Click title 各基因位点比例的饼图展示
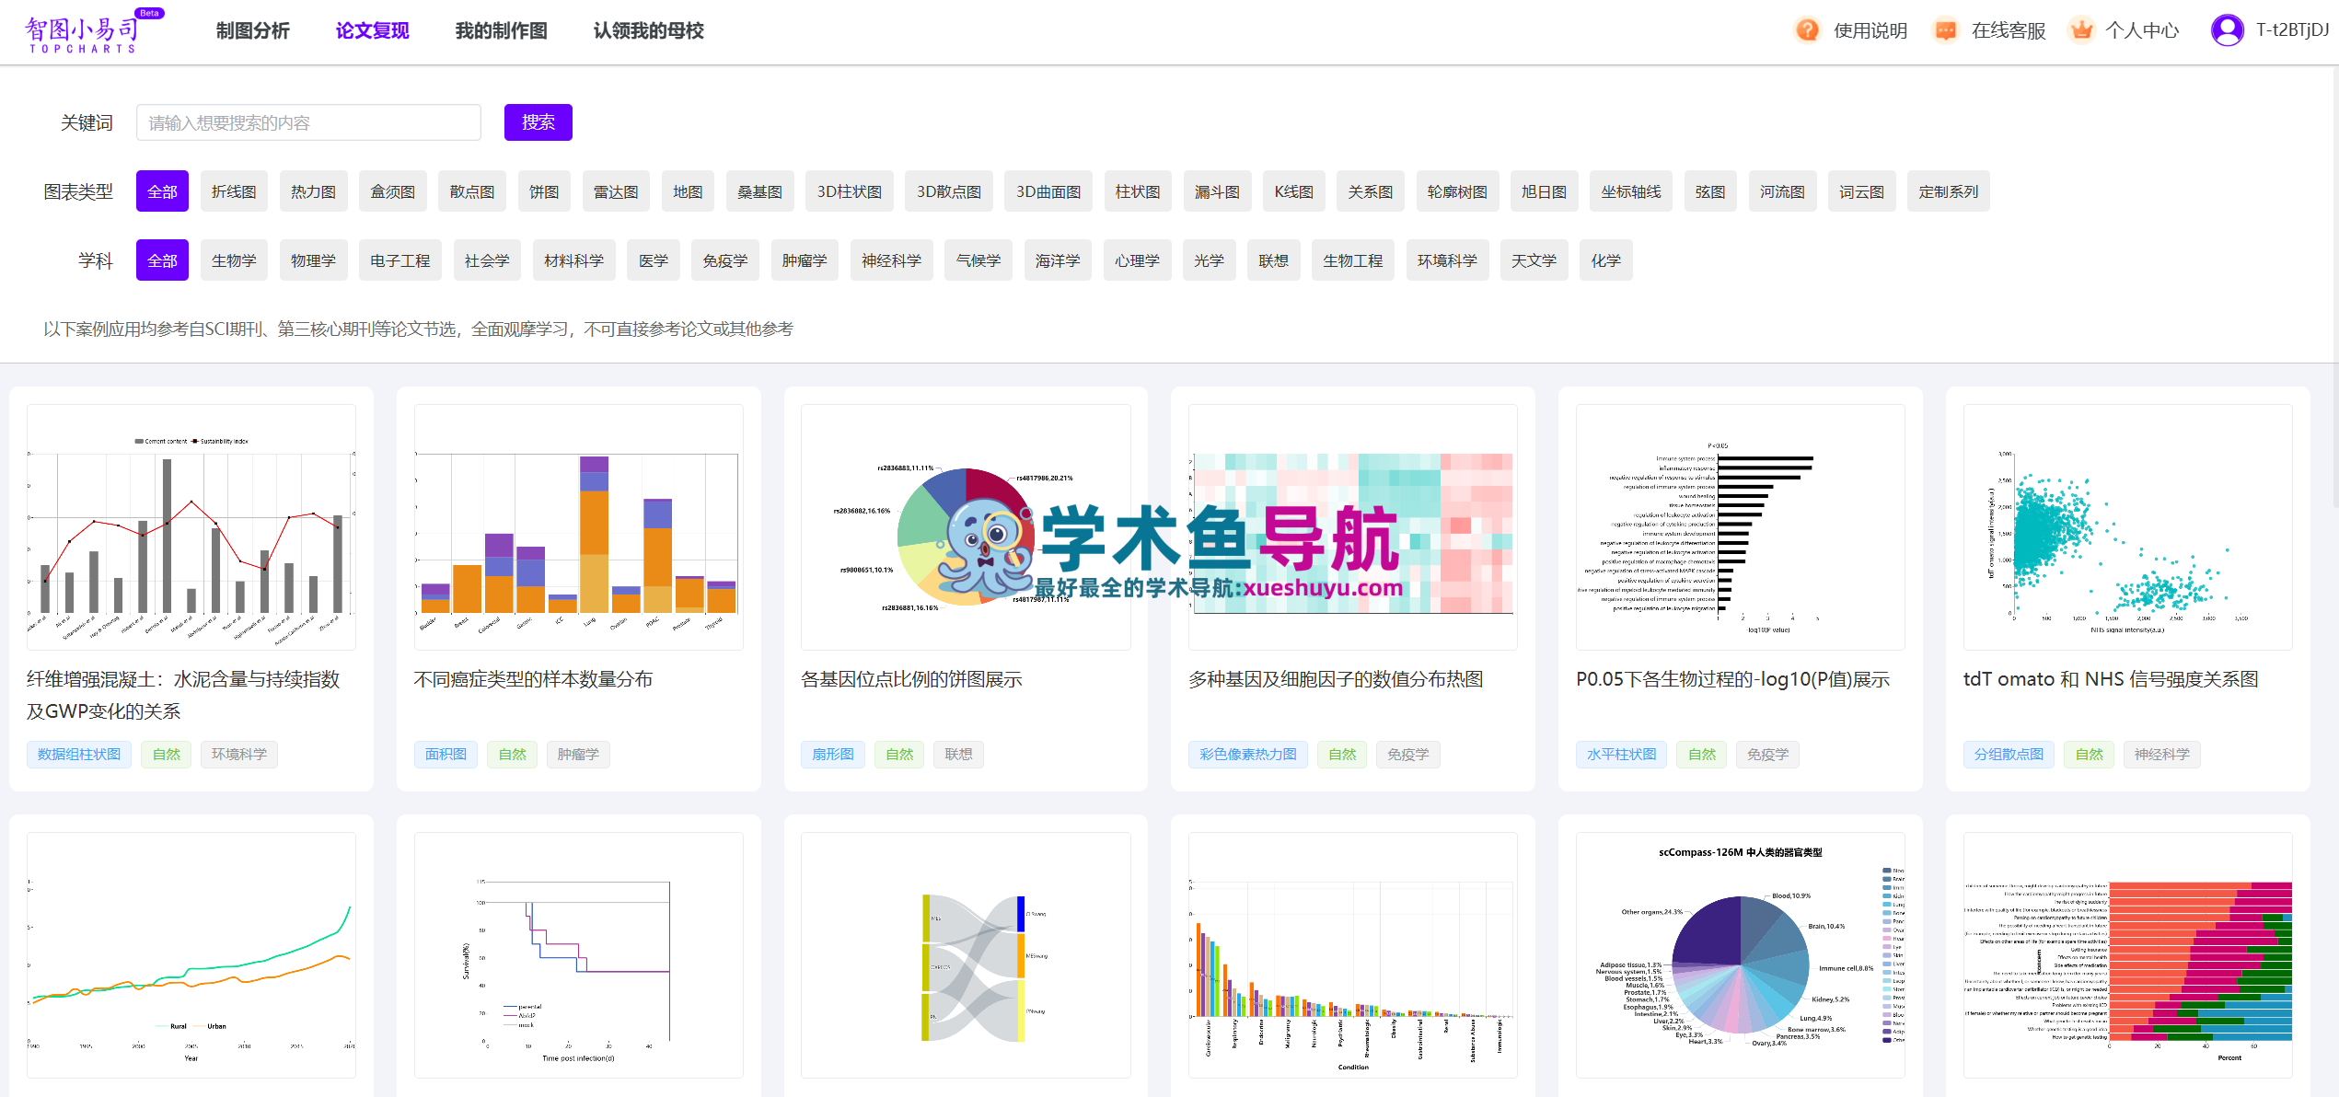This screenshot has height=1097, width=2339. 911,679
